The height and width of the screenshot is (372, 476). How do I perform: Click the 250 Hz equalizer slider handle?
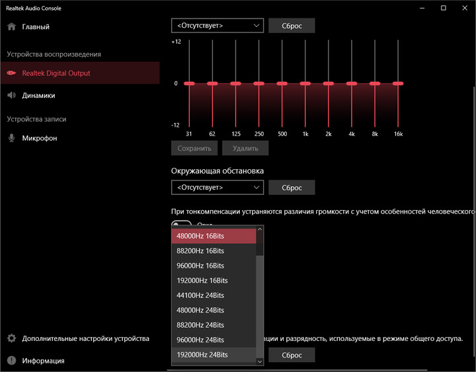coord(258,83)
